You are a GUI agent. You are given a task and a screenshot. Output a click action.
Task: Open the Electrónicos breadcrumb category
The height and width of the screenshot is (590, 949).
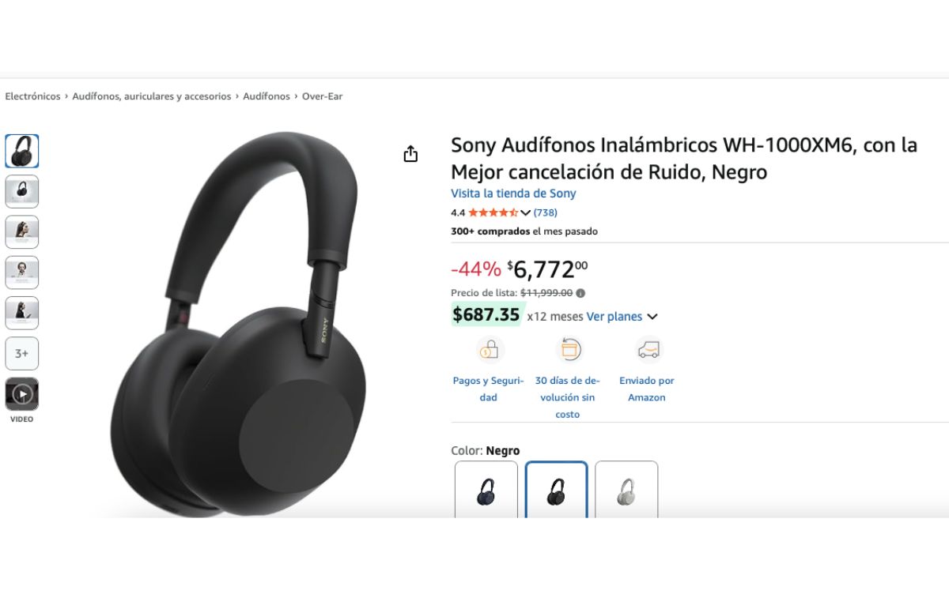[32, 96]
